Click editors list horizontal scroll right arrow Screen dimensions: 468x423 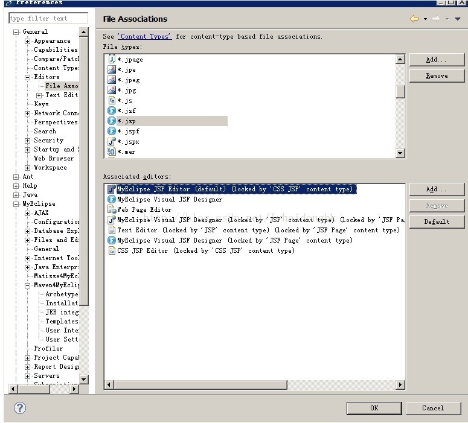click(400, 384)
